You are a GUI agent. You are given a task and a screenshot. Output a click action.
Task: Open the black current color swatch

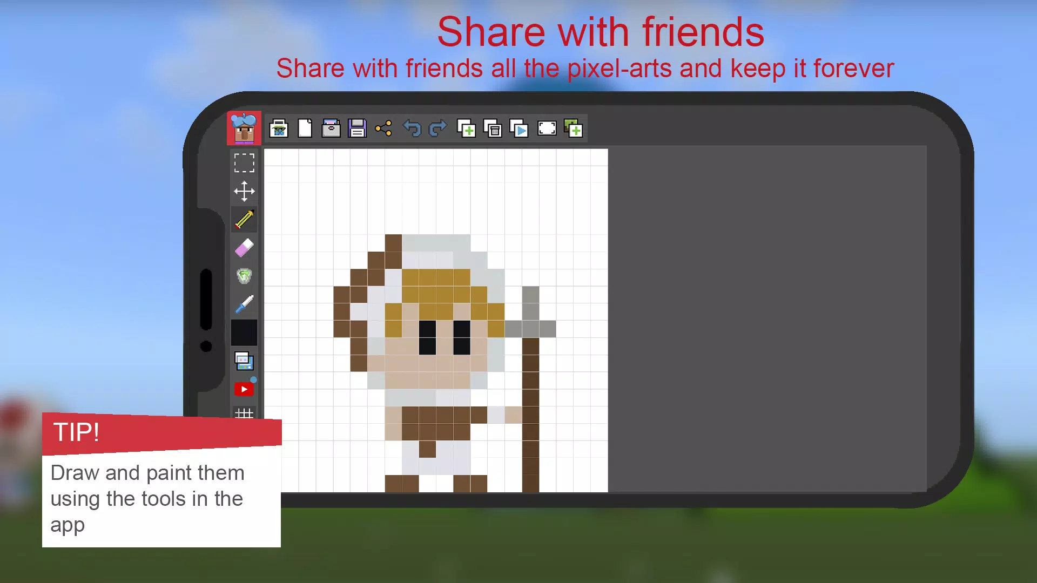(x=244, y=333)
